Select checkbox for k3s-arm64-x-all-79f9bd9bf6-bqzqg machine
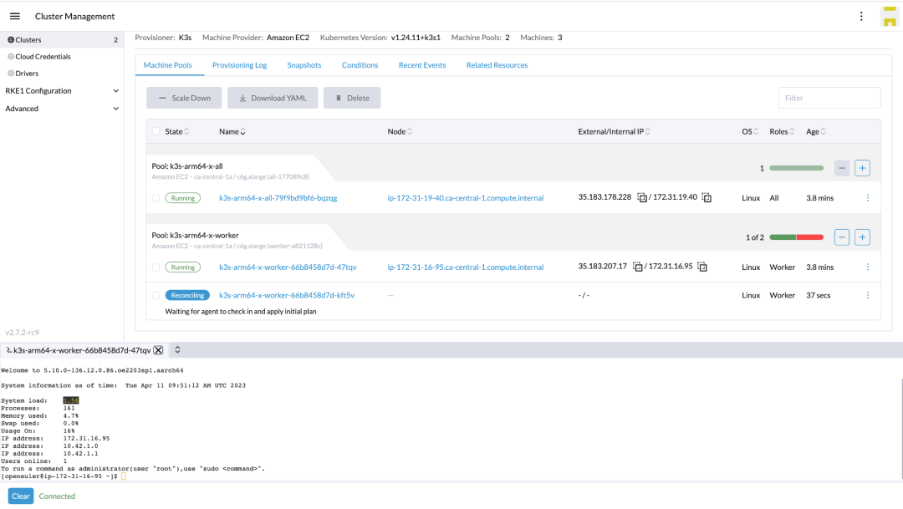Screen dimensions: 903x509 click(156, 198)
